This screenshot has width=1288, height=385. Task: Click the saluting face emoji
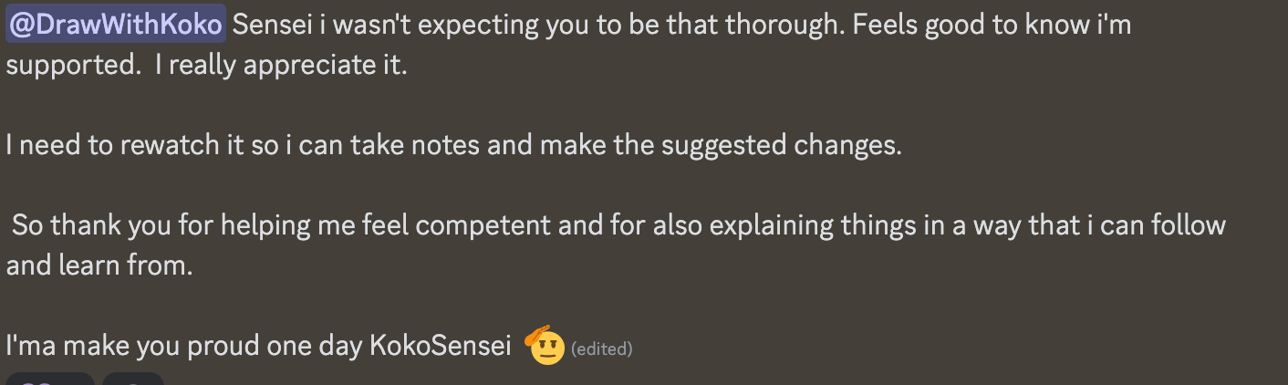coord(545,345)
